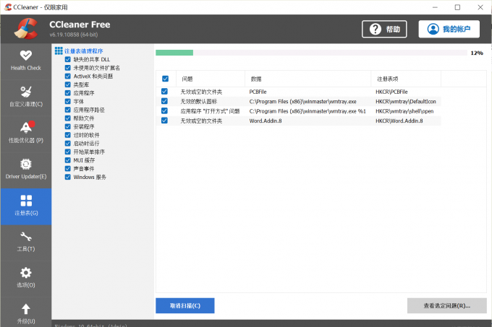Image resolution: width=492 pixels, height=327 pixels.
Task: Toggle 帮助文件 checkbox
Action: point(68,118)
